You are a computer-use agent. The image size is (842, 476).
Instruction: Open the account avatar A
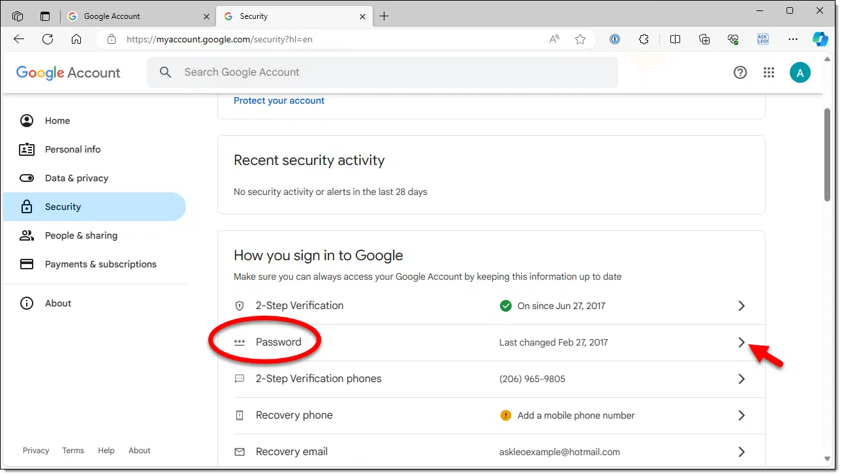tap(800, 72)
